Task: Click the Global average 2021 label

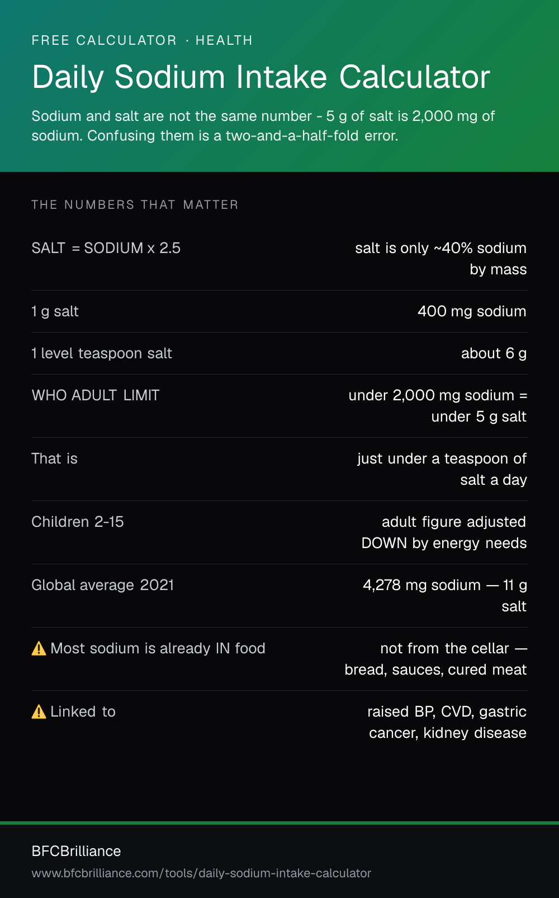Action: click(x=103, y=585)
